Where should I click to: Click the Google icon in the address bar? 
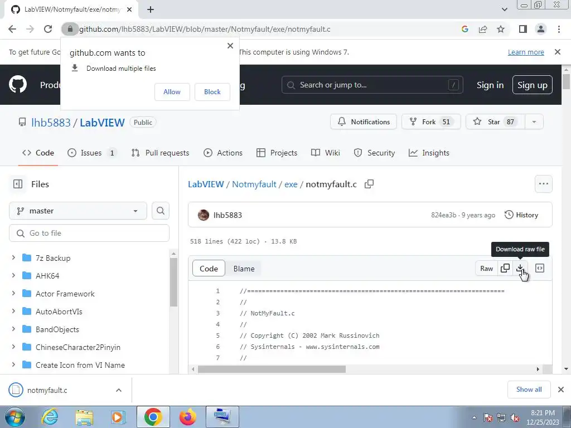pyautogui.click(x=464, y=29)
